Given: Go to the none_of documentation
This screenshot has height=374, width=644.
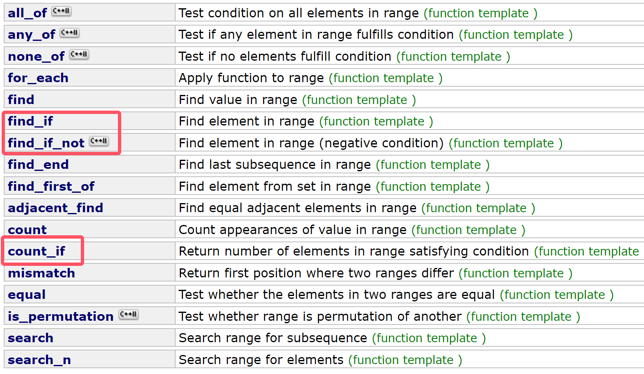Looking at the screenshot, I should 36,57.
